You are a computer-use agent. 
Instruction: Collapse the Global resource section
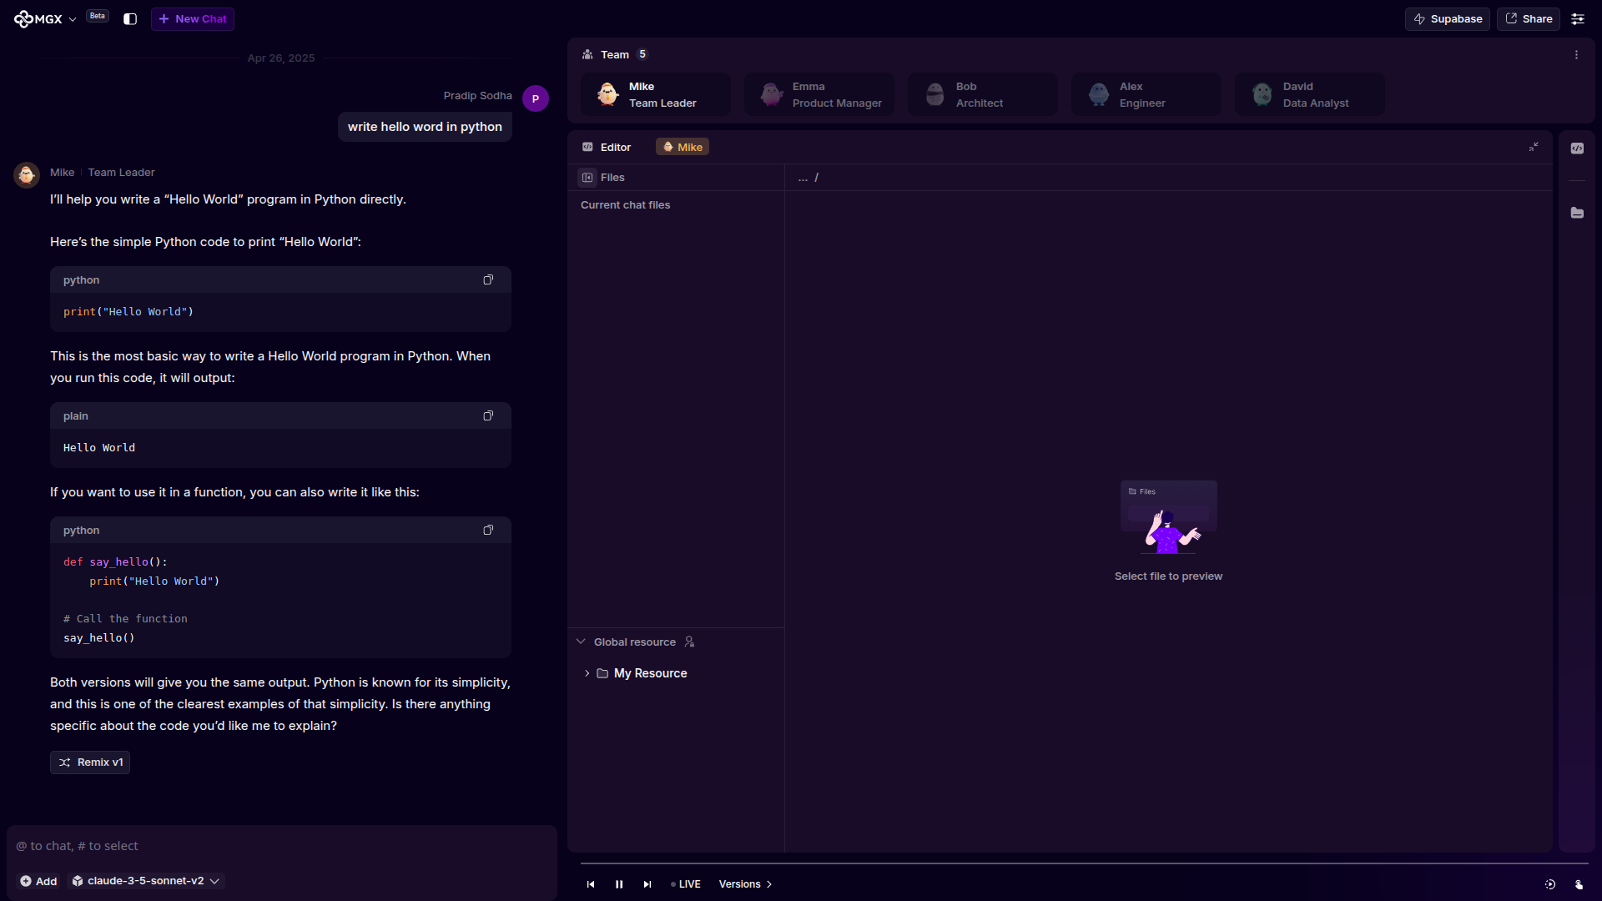(581, 642)
